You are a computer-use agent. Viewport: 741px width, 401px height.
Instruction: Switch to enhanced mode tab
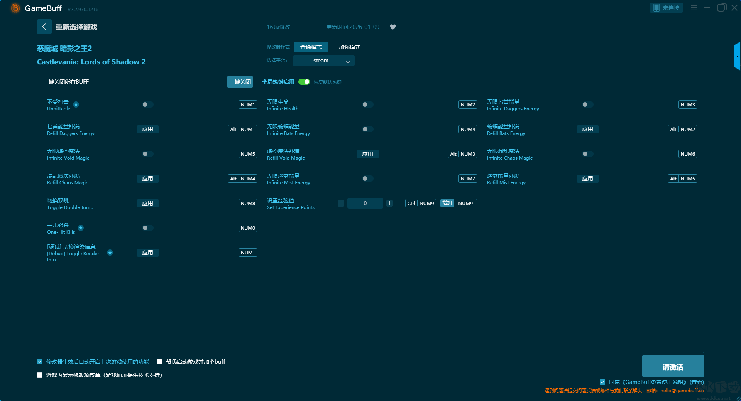[x=350, y=47]
